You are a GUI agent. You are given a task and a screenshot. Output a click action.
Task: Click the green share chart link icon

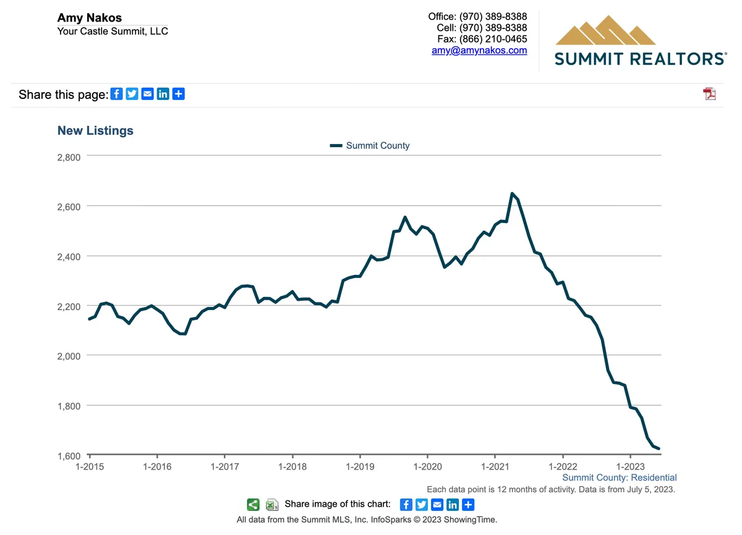[x=254, y=505]
